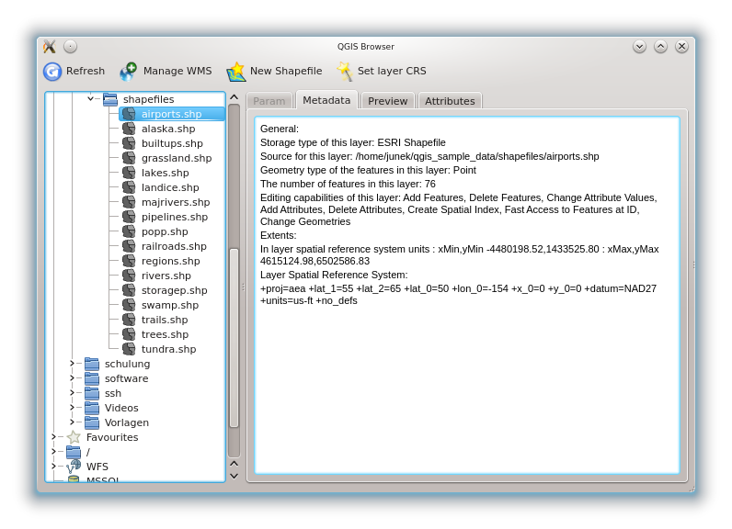Click the grassland.shp layer icon
This screenshot has width=732, height=529.
(129, 158)
